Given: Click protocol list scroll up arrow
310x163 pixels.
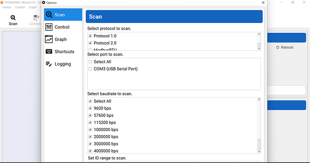Looking at the screenshot, I should point(259,34).
